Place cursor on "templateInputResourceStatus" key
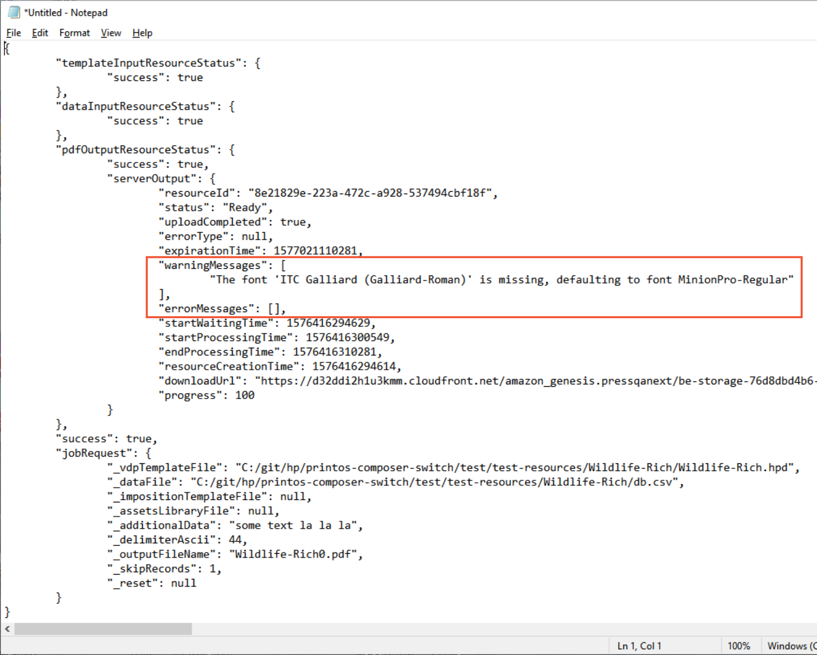The image size is (817, 655). pos(148,63)
